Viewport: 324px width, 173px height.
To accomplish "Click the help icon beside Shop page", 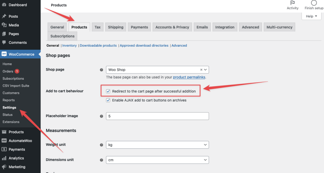I will 102,70.
